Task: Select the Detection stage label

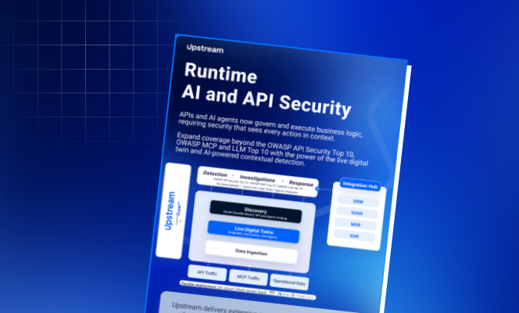Action: pos(215,174)
